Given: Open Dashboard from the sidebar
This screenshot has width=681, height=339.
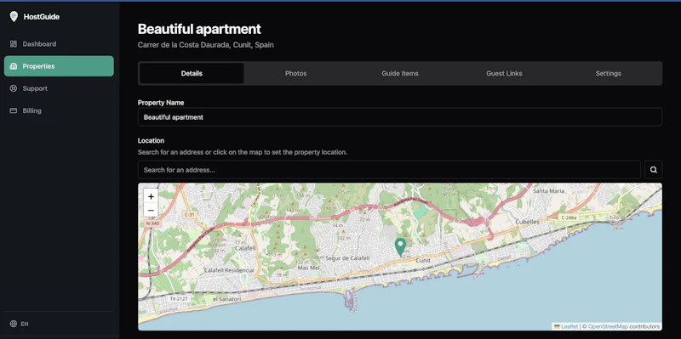Looking at the screenshot, I should coord(59,44).
